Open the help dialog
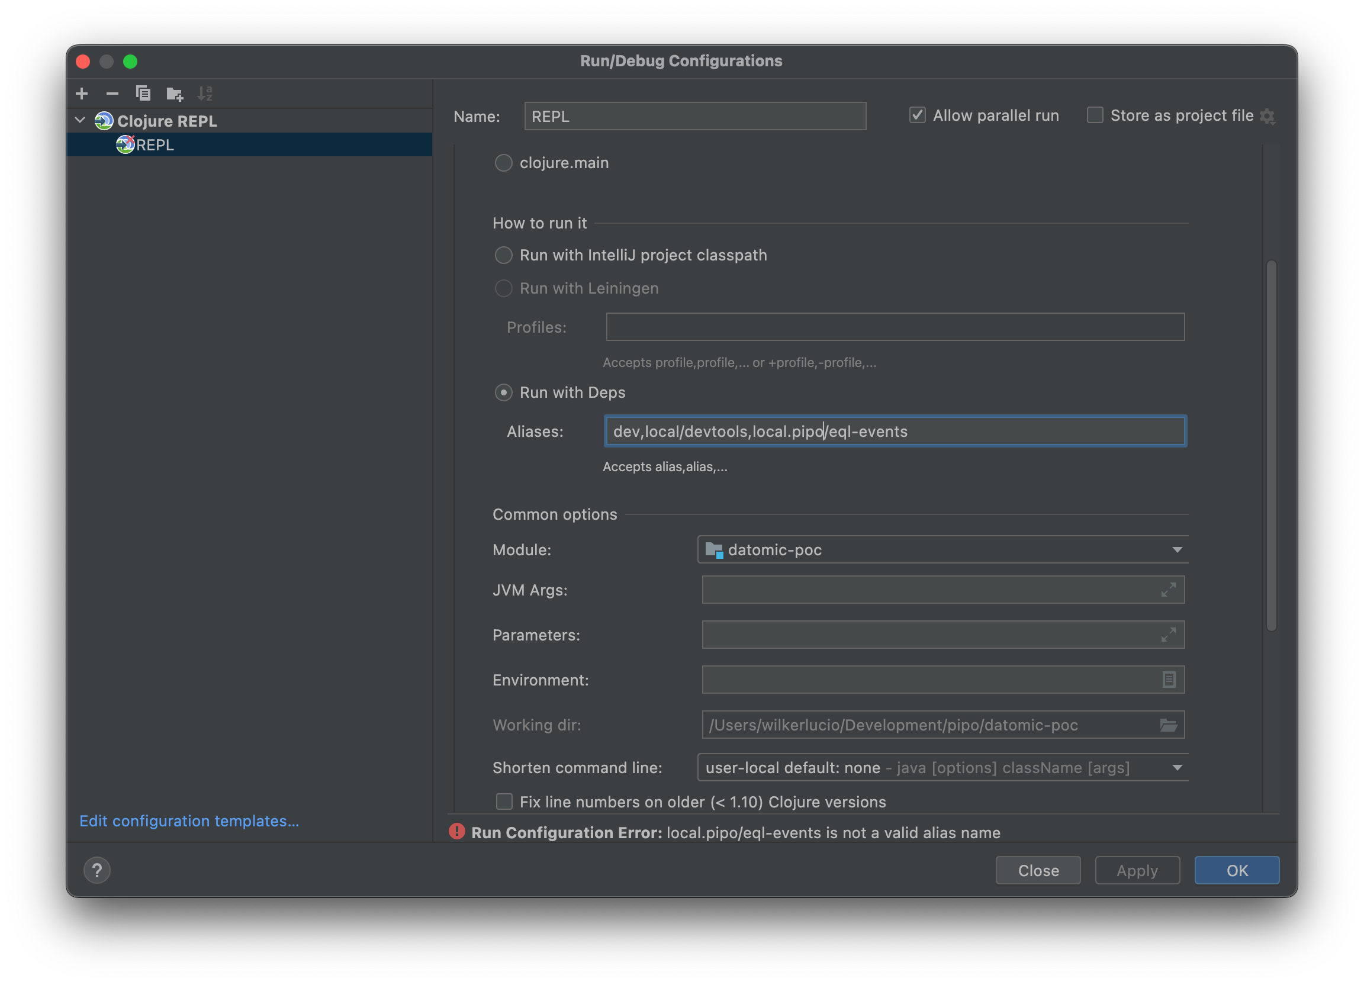Image resolution: width=1364 pixels, height=985 pixels. pyautogui.click(x=97, y=870)
